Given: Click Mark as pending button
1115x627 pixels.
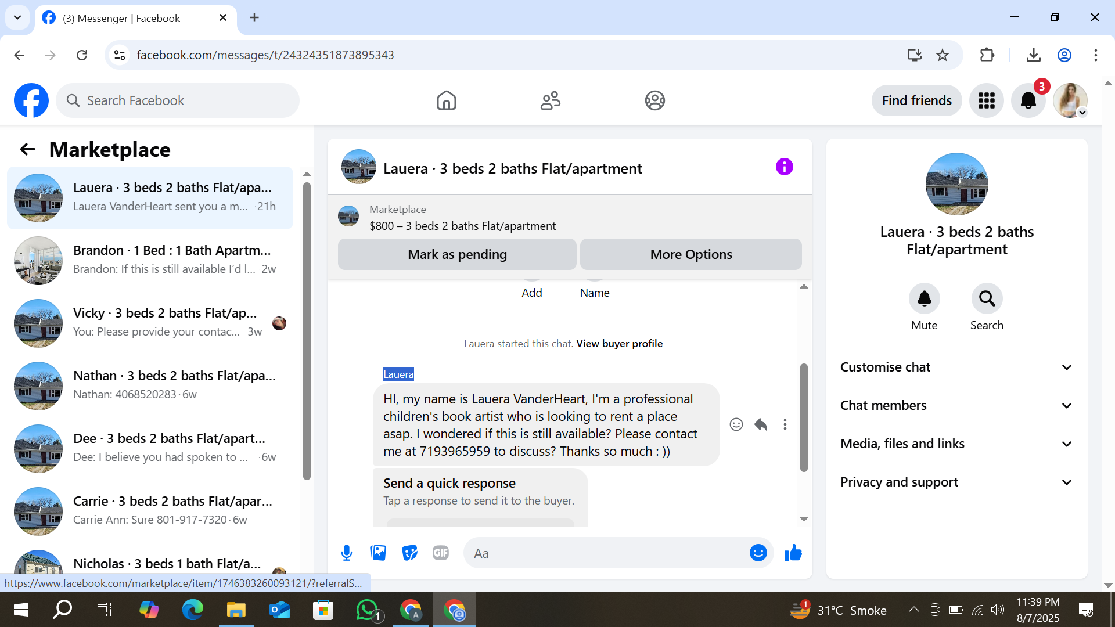Looking at the screenshot, I should 457,254.
